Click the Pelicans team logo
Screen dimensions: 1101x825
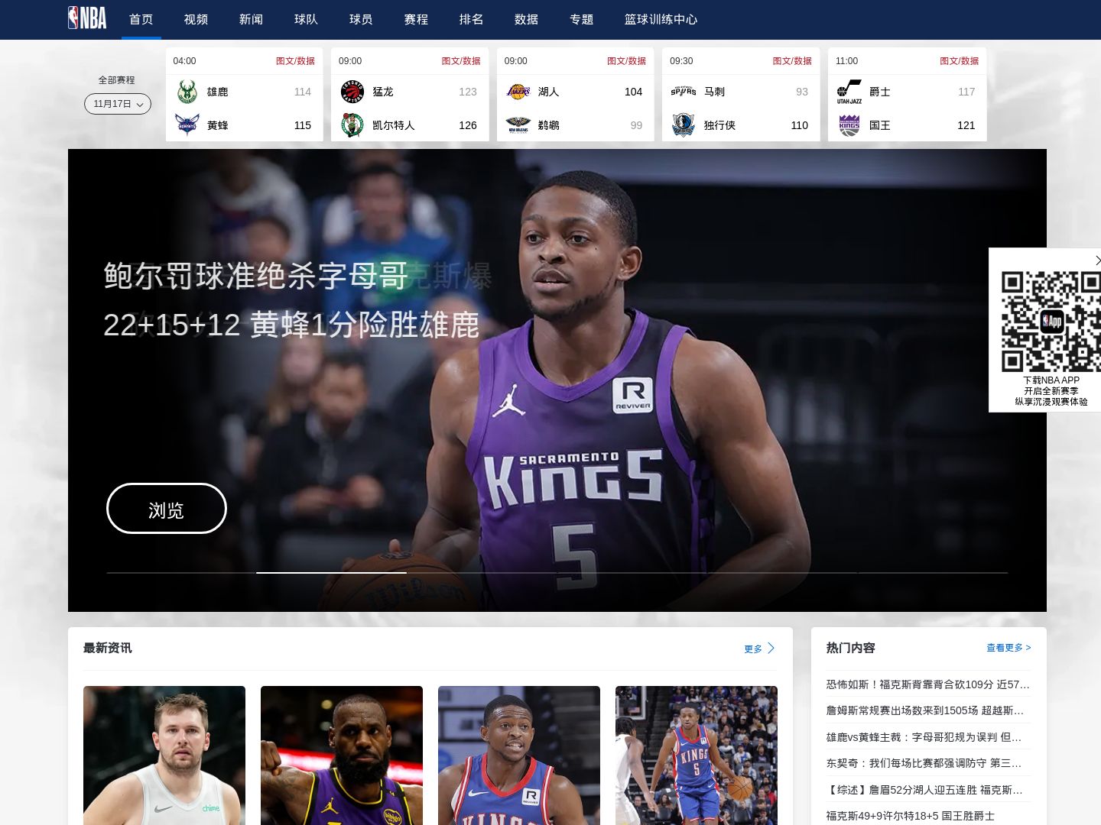click(518, 125)
